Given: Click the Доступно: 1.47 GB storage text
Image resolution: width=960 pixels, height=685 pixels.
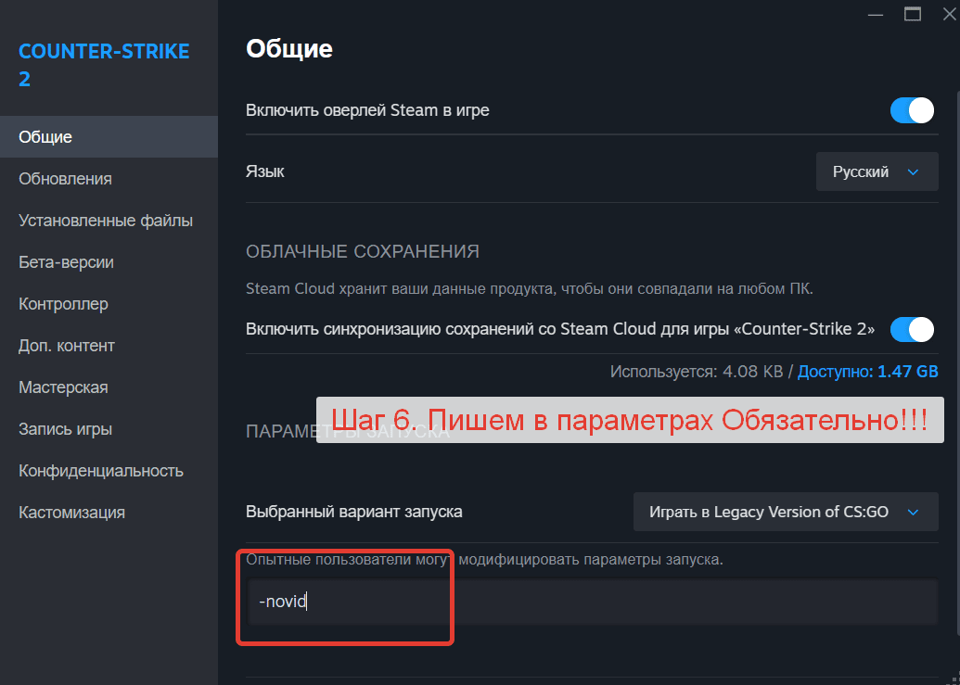Looking at the screenshot, I should 867,372.
